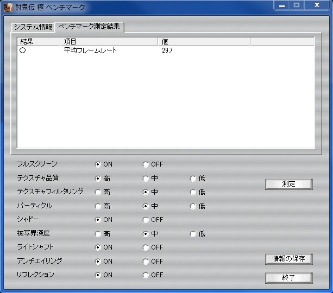Click the 結果 column header
Viewport: 333px width, 293px height.
(39, 41)
